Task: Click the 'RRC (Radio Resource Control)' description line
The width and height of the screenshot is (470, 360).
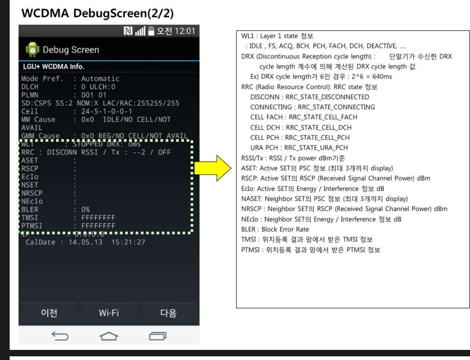Action: pyautogui.click(x=309, y=87)
